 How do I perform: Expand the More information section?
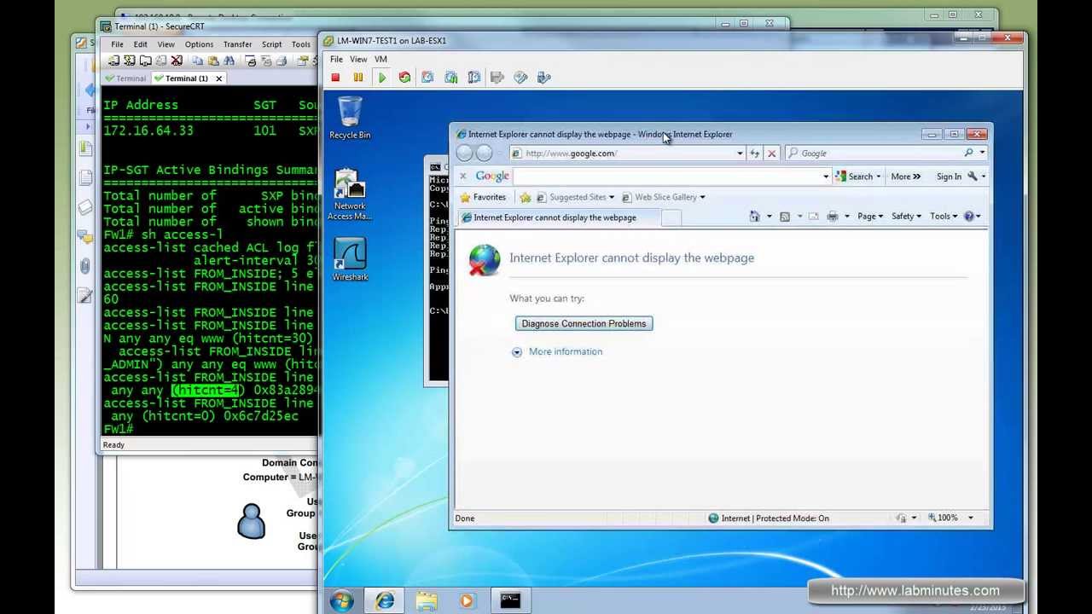[557, 351]
